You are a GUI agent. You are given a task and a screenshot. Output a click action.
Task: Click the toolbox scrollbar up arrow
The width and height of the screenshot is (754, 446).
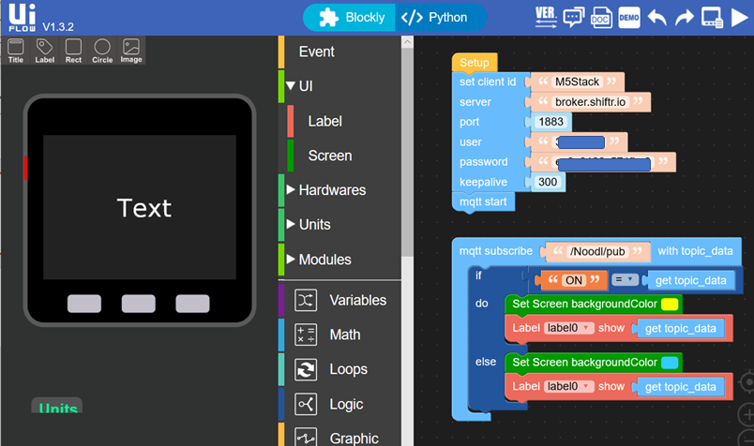point(407,42)
